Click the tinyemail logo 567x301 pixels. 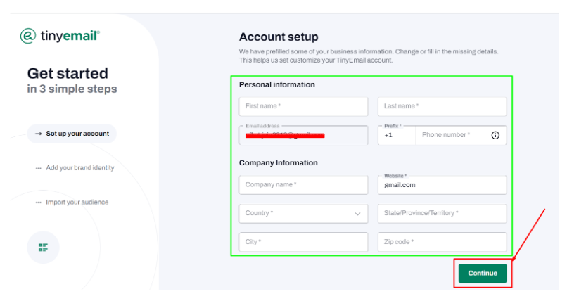[x=60, y=36]
